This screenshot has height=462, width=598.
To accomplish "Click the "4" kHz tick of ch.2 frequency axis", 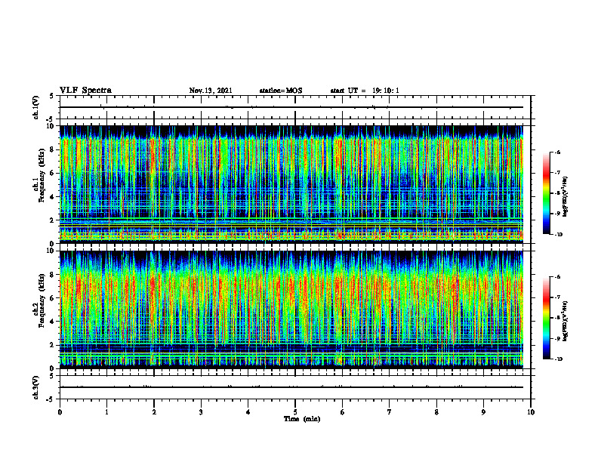I will coord(52,322).
